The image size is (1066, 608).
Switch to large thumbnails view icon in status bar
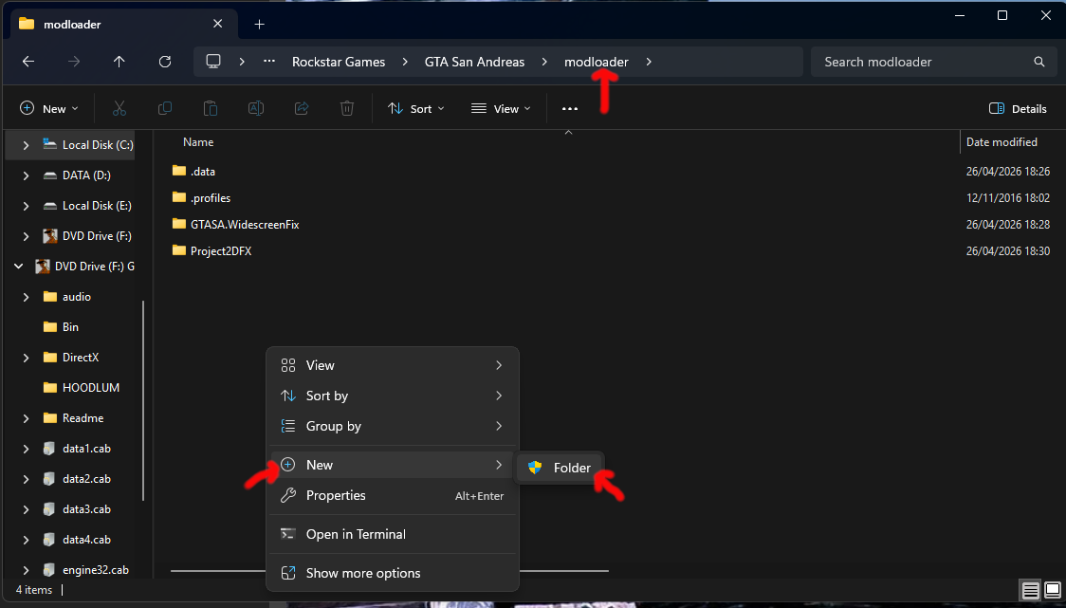tap(1053, 590)
